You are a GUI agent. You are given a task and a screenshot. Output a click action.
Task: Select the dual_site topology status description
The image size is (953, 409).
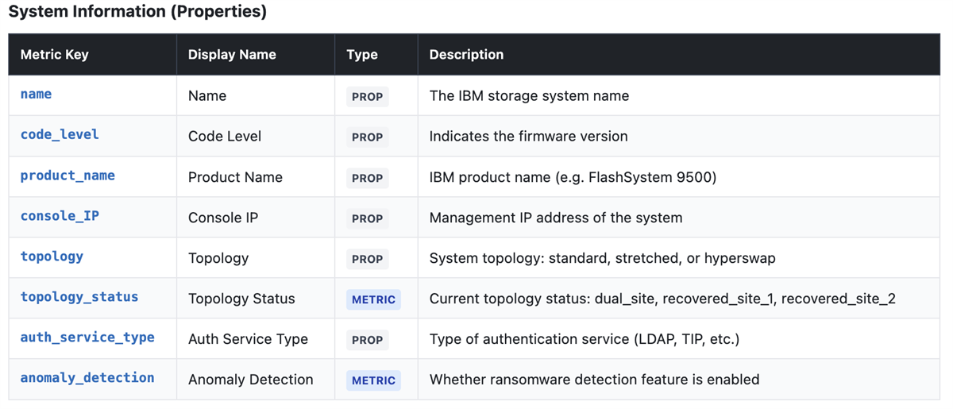click(x=662, y=299)
